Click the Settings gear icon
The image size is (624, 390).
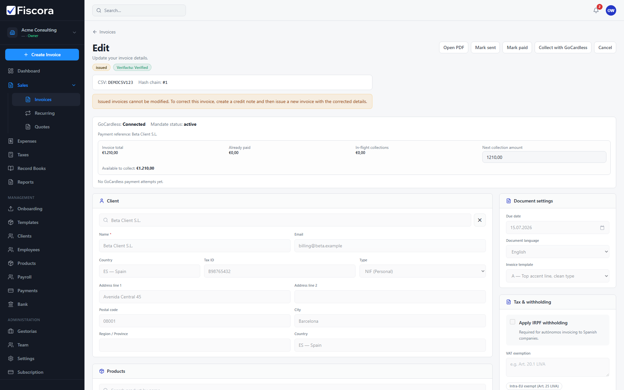tap(11, 358)
